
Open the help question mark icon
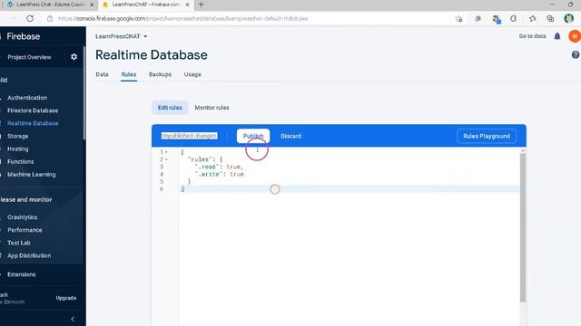click(576, 54)
